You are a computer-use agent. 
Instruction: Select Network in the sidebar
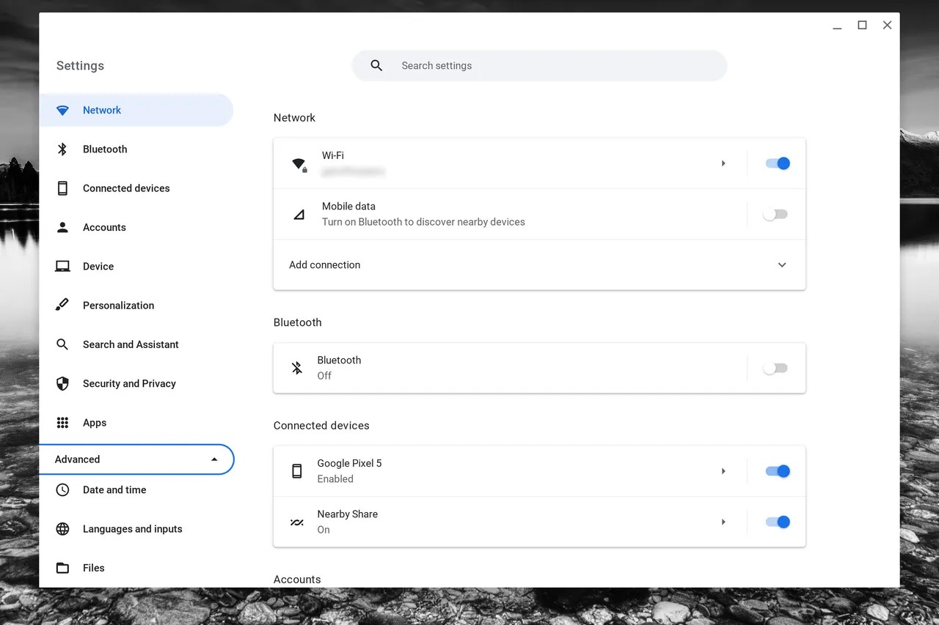click(102, 111)
